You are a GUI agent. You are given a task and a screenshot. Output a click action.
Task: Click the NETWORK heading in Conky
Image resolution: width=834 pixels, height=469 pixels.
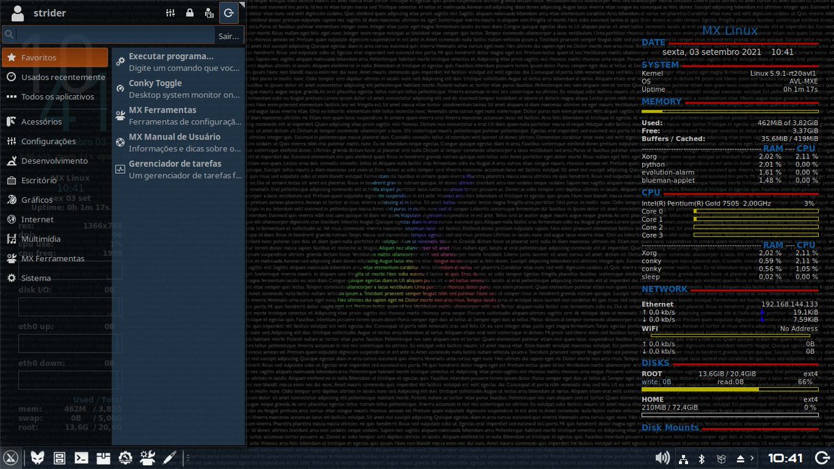pos(664,289)
